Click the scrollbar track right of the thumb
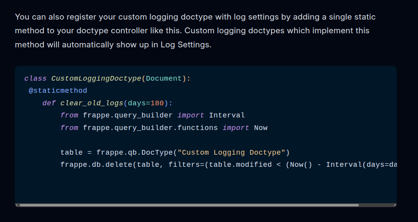418x222 pixels. 376,205
